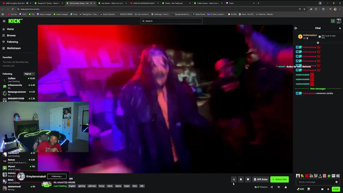This screenshot has width=343, height=193.
Task: Reload the page in the browser
Action: 12,9
